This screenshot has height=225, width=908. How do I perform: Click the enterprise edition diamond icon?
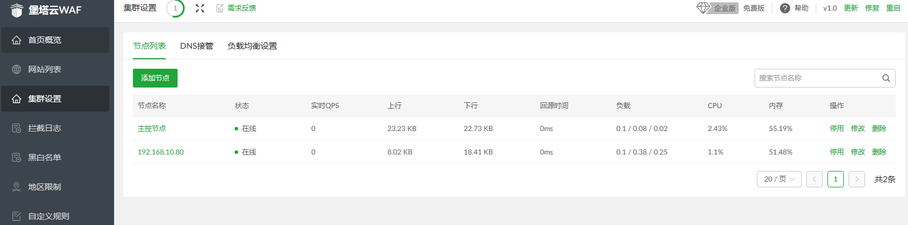point(704,8)
